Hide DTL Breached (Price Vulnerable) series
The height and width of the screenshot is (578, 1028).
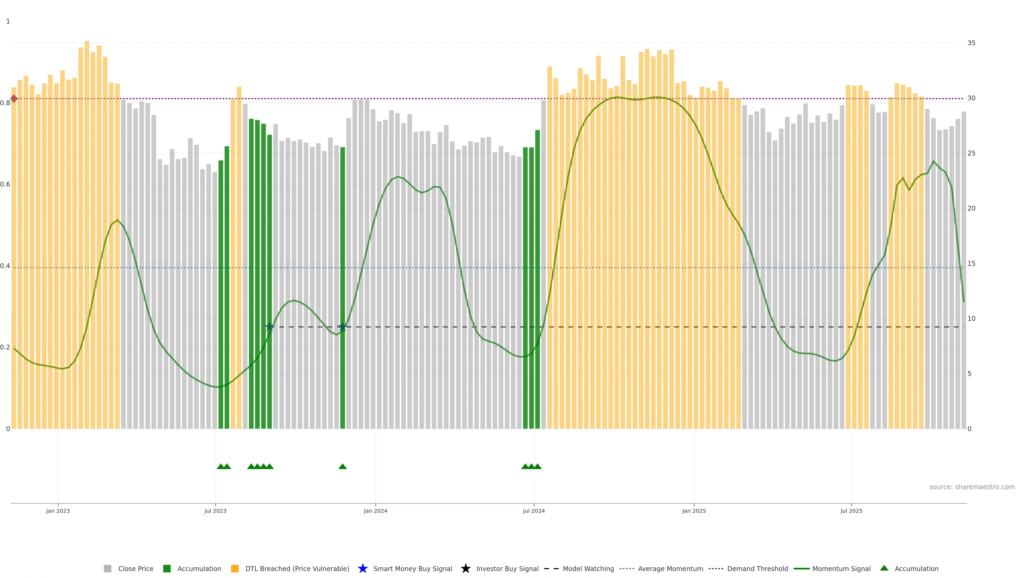point(297,568)
